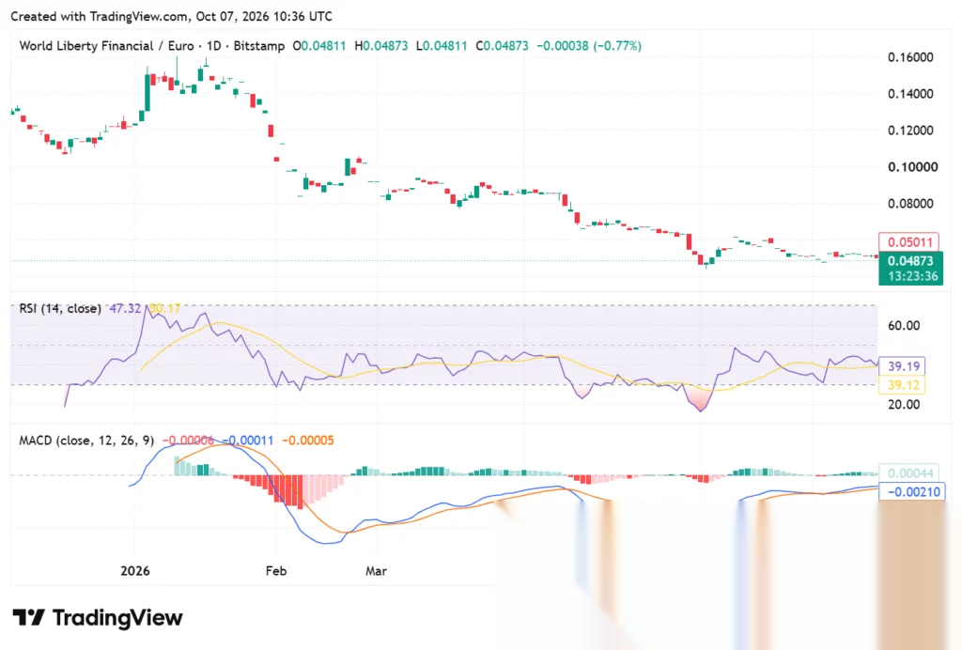Viewport: 962px width, 650px height.
Task: Click the 2026 label on time axis
Action: coord(135,571)
